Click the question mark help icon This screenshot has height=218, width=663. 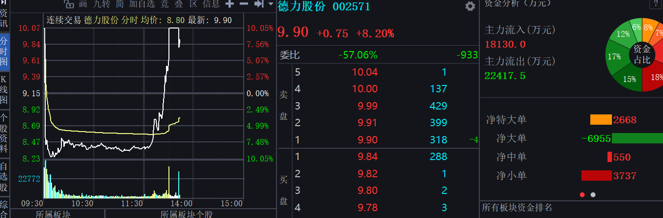click(655, 4)
